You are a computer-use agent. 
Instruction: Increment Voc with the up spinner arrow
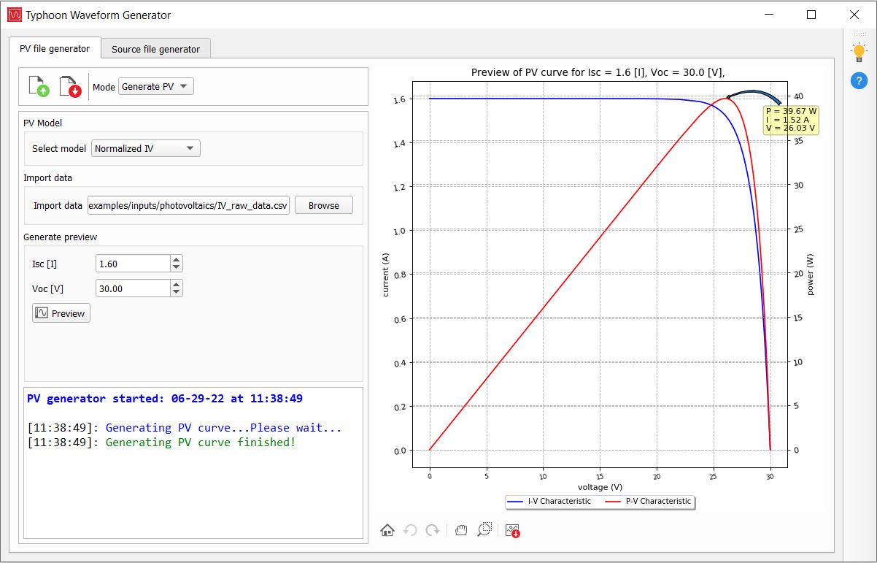click(177, 284)
